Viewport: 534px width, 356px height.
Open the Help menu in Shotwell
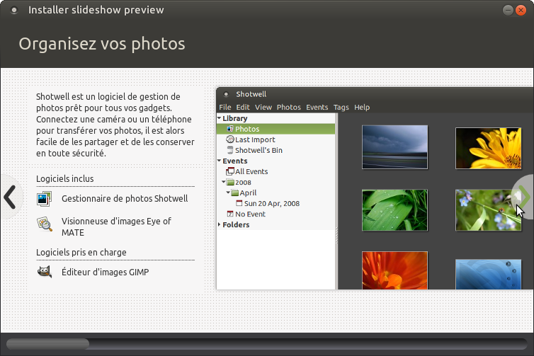tap(362, 107)
